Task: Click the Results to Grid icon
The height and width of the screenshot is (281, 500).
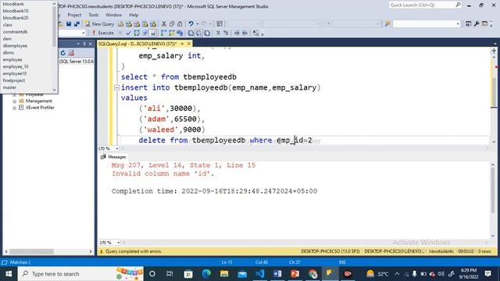Action: point(198,33)
